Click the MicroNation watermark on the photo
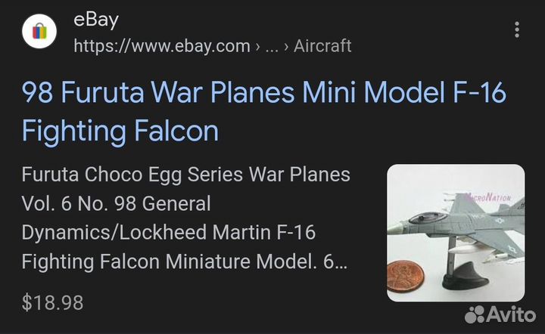 (488, 198)
